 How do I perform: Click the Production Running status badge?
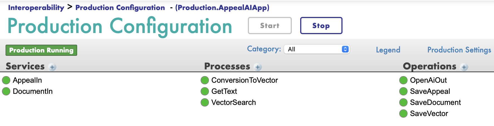tap(41, 50)
